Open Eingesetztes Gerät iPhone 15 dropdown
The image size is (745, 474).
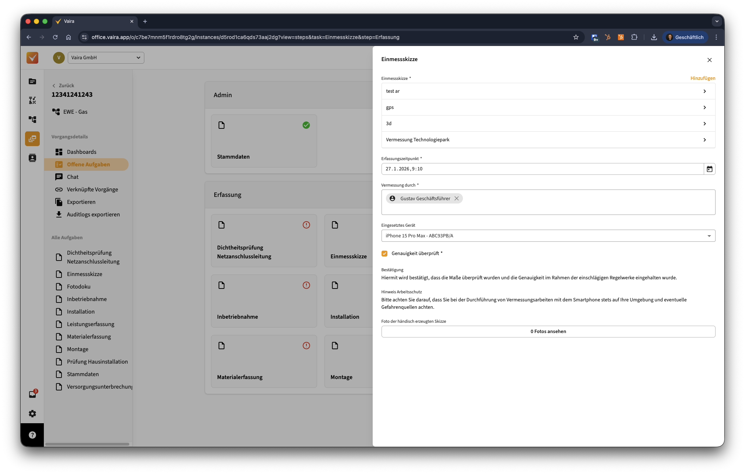[548, 236]
